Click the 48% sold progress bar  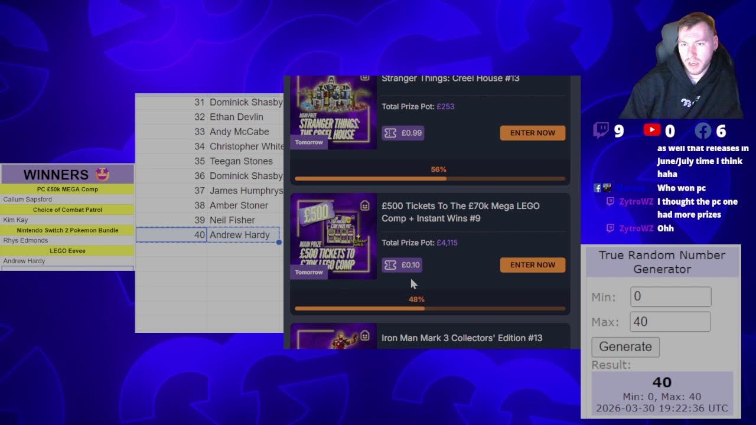tap(430, 308)
